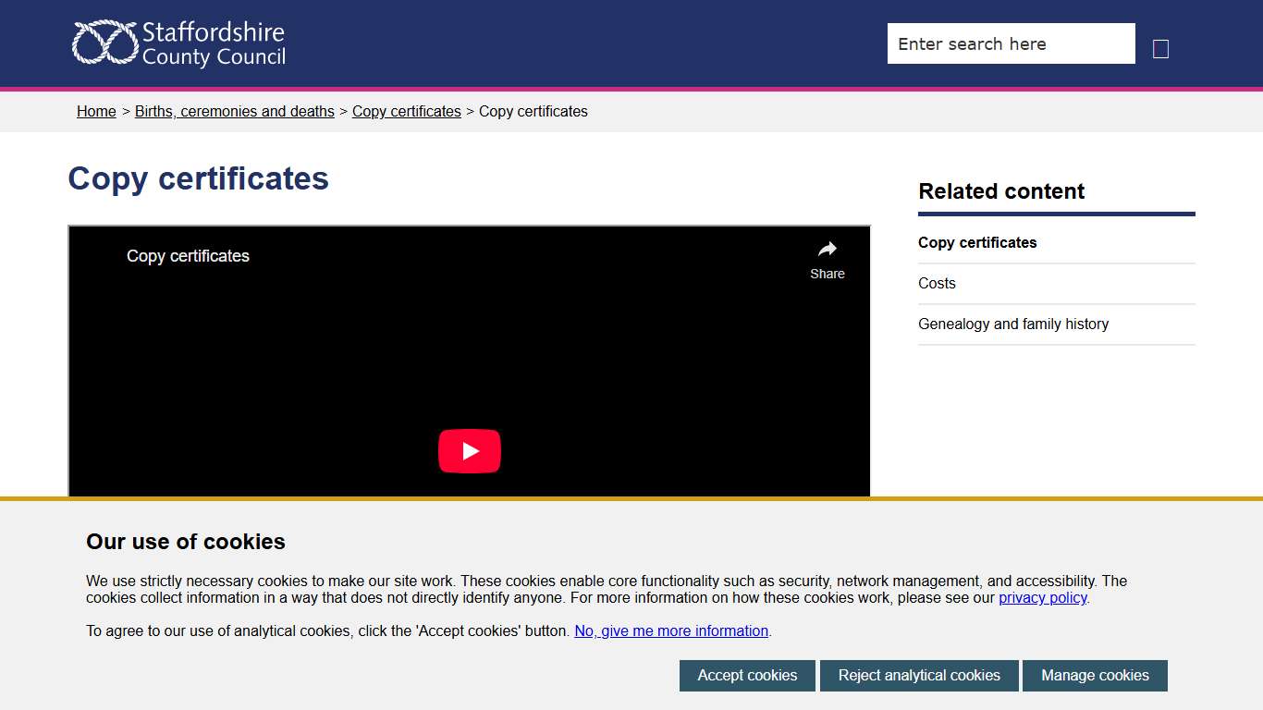Play the Copy certificates video
Screen dimensions: 1263x710
469,450
